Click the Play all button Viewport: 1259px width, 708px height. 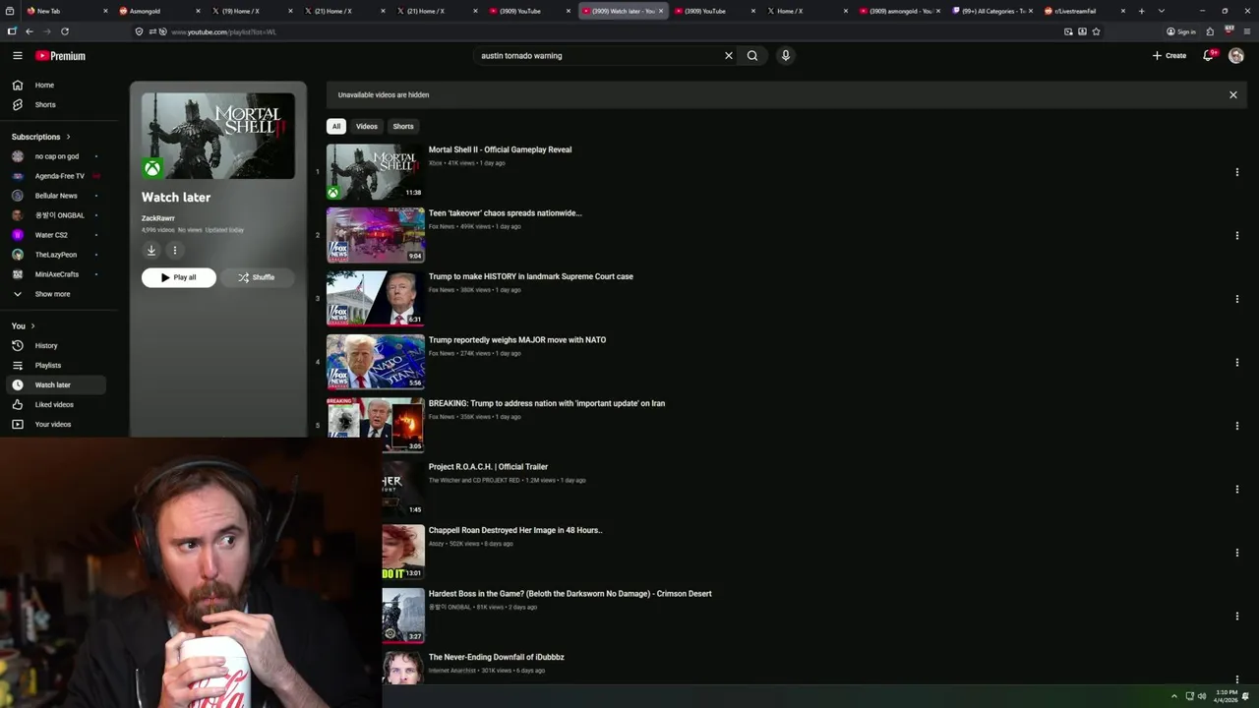(x=179, y=277)
